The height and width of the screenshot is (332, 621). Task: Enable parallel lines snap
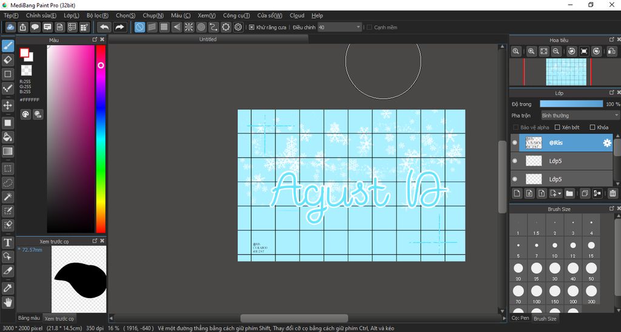click(152, 27)
